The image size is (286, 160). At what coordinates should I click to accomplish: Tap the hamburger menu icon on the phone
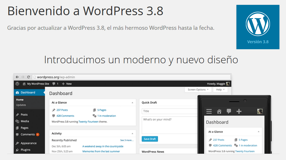[x=209, y=111]
